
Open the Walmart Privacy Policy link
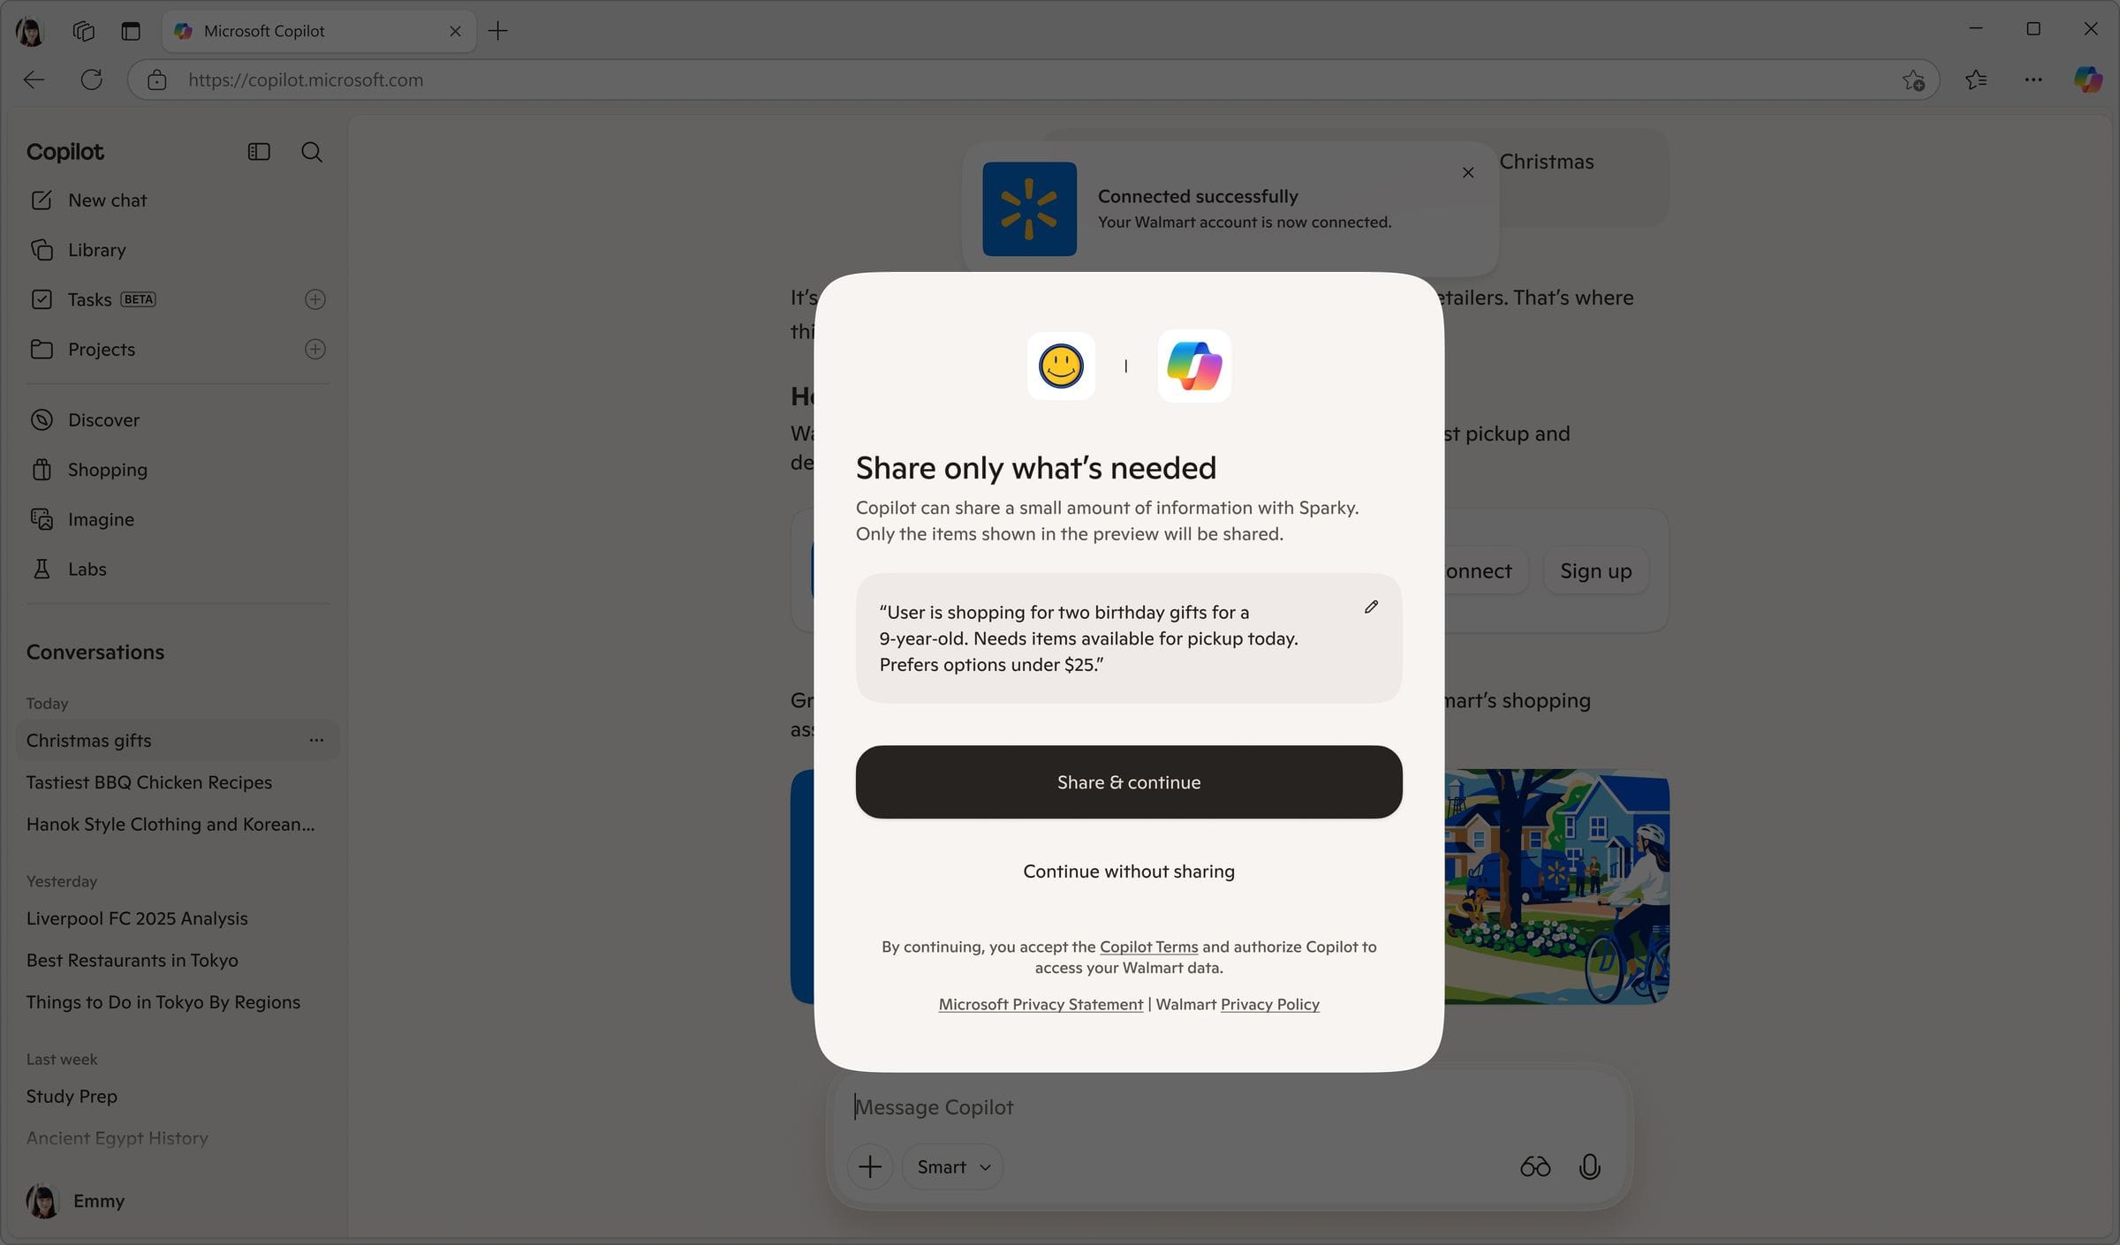point(1270,1004)
